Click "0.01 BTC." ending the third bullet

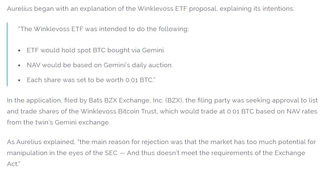coord(140,80)
